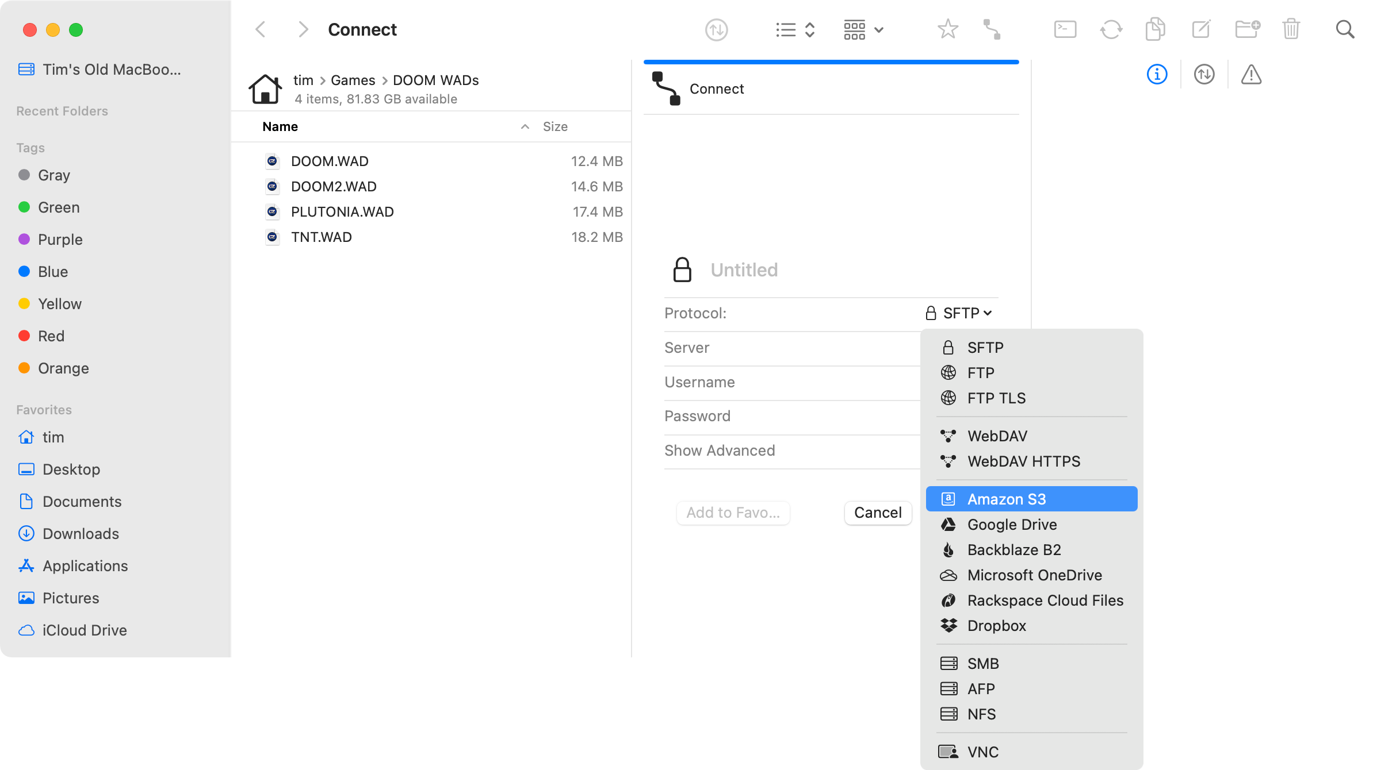Show the transfers inspector tab
Image resolution: width=1377 pixels, height=770 pixels.
click(x=1204, y=74)
